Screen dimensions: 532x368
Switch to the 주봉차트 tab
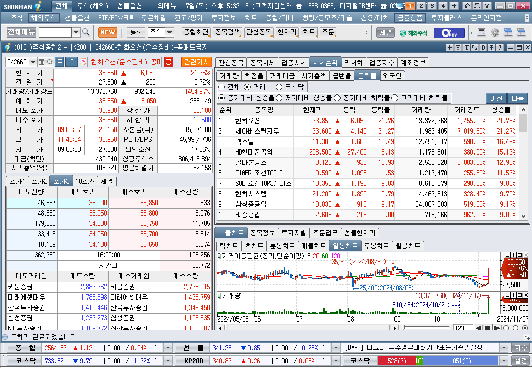[x=376, y=246]
